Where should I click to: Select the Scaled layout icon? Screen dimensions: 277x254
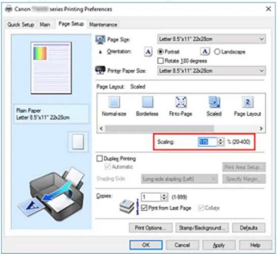pos(214,102)
